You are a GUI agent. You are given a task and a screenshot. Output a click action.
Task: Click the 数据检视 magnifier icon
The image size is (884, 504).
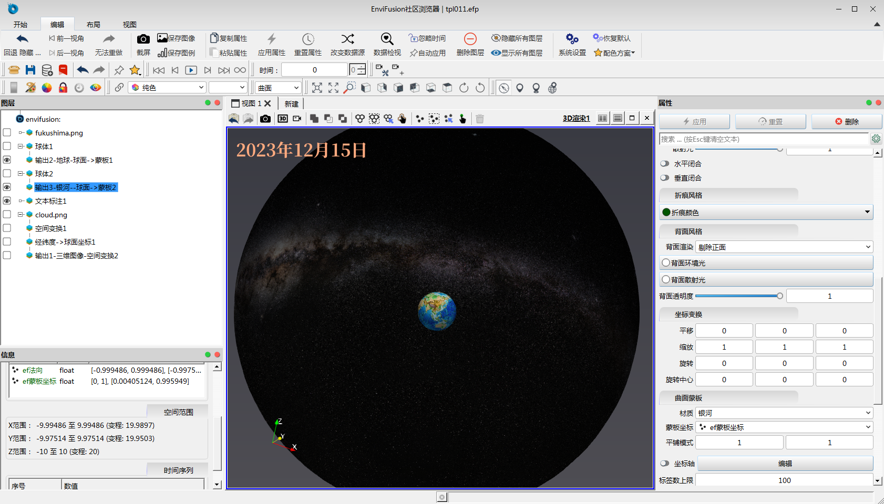click(387, 39)
